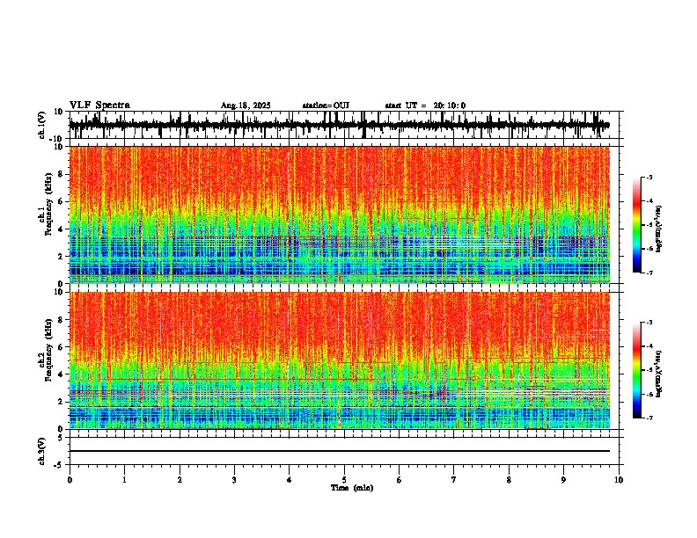Click the flat ch.3 voltage line

(339, 451)
